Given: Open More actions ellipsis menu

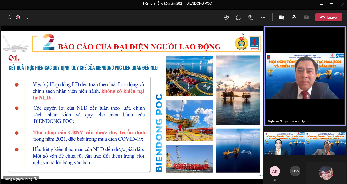Looking at the screenshot, I should (x=263, y=17).
